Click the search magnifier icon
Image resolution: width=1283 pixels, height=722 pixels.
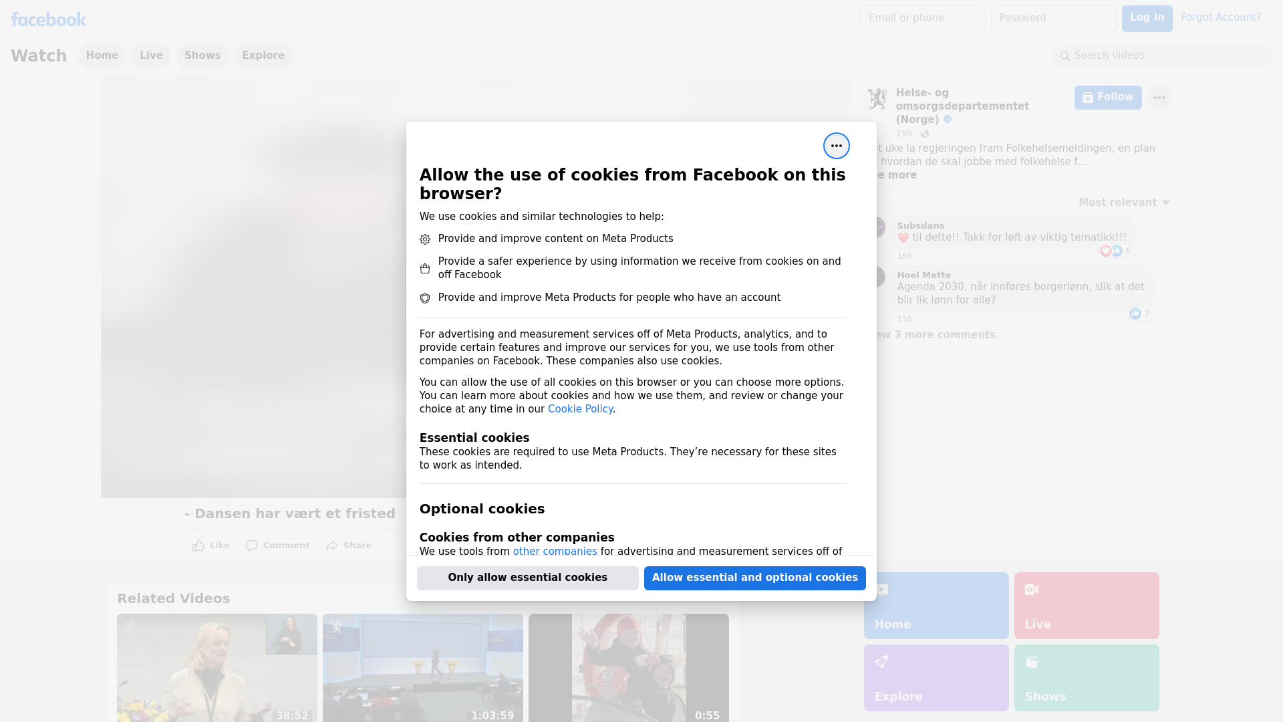(1064, 56)
